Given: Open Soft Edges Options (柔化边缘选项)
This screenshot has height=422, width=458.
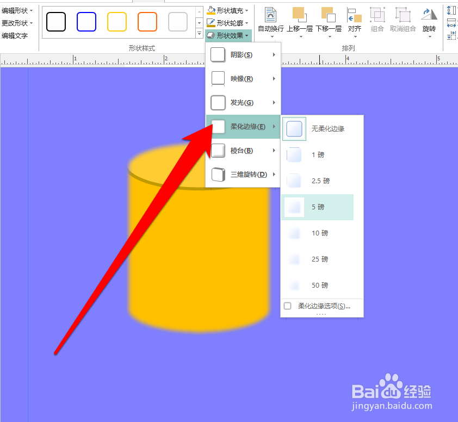Looking at the screenshot, I should 322,306.
